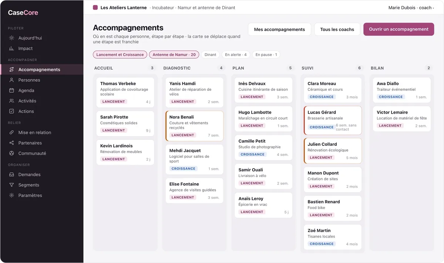The width and height of the screenshot is (444, 263).
Task: Click the LANCEMENT tag on Bastien Renard
Action: (x=321, y=215)
